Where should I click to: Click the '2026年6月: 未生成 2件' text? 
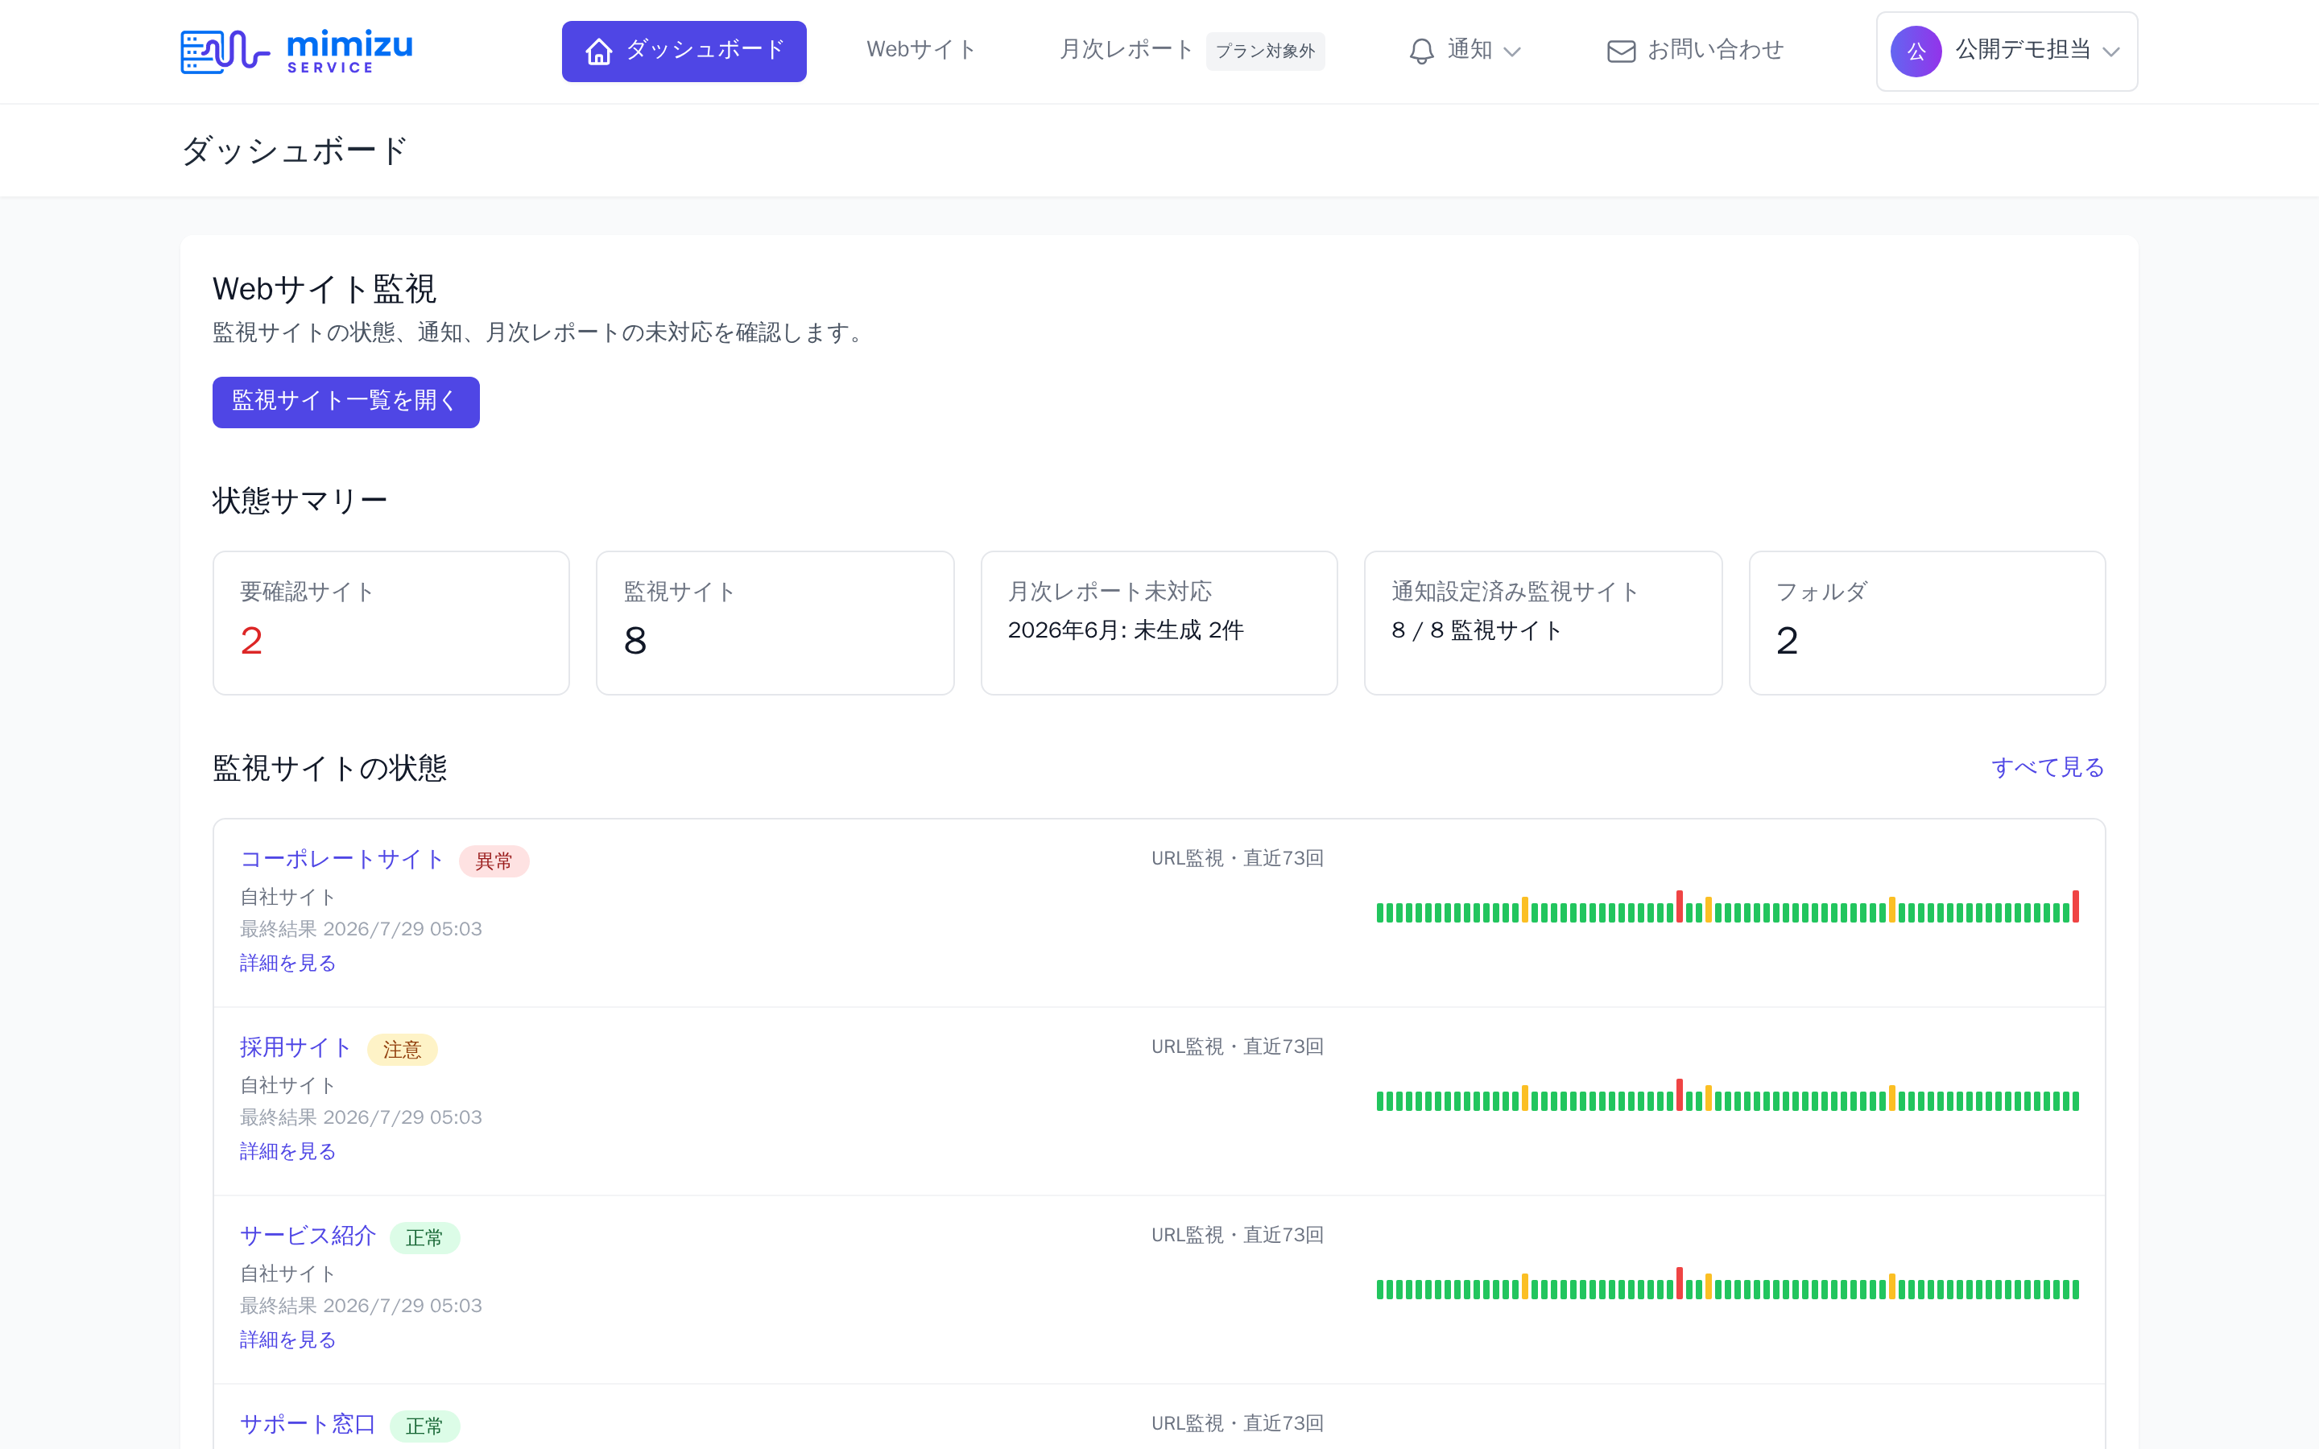1125,630
